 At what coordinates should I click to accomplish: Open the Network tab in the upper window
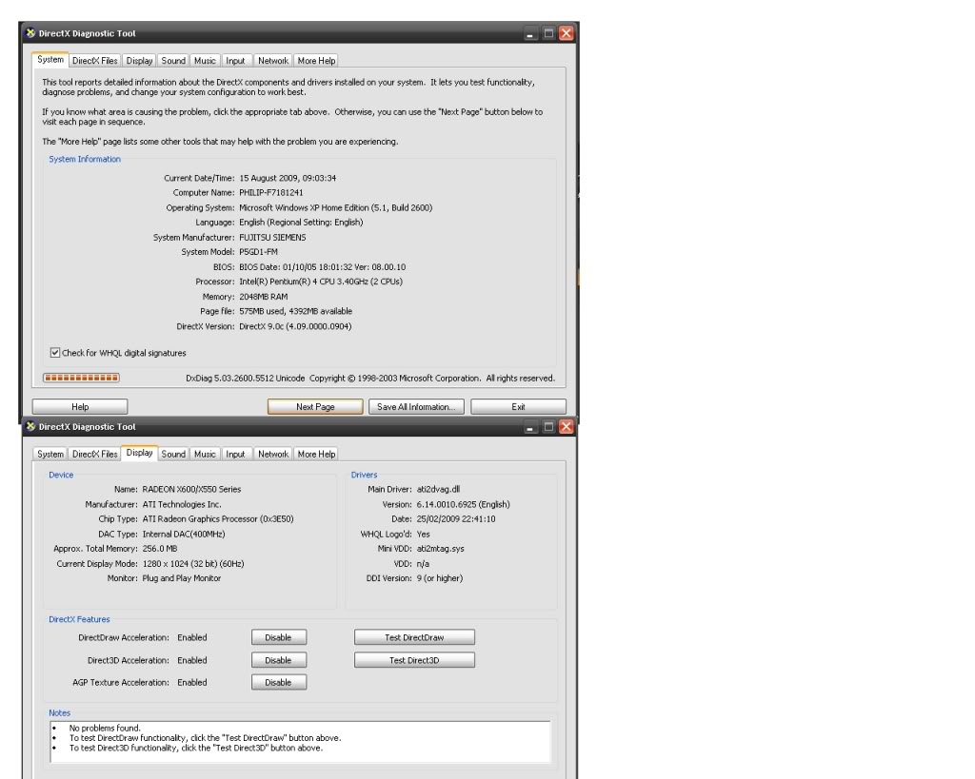[x=273, y=61]
